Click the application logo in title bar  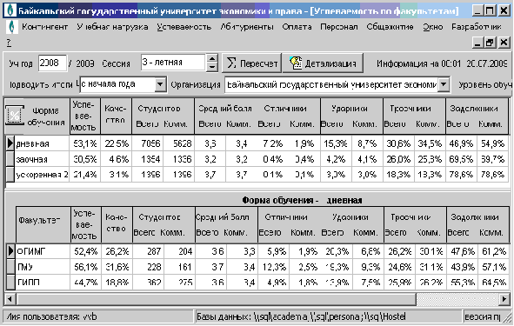tap(10, 10)
